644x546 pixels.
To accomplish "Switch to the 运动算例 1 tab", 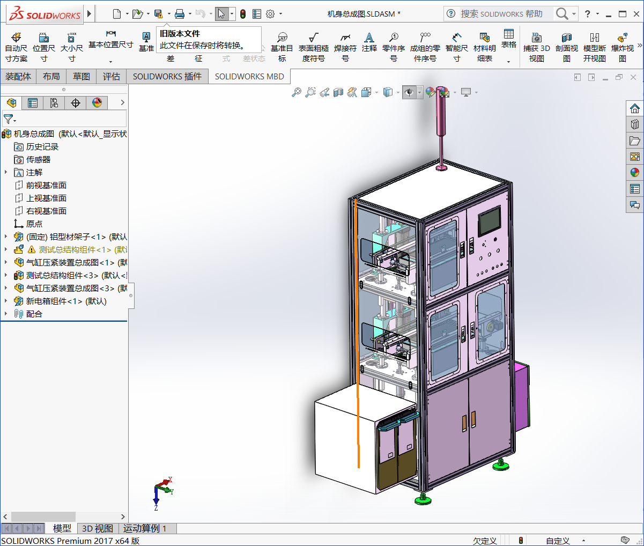I will click(x=146, y=528).
